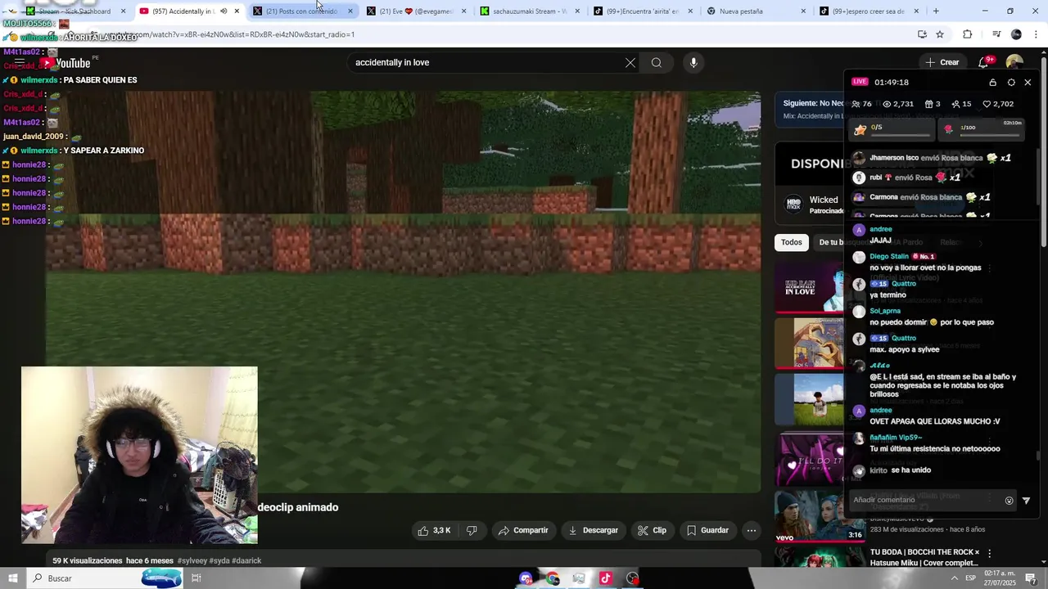
Task: Open emoji picker in comment box
Action: [1009, 501]
